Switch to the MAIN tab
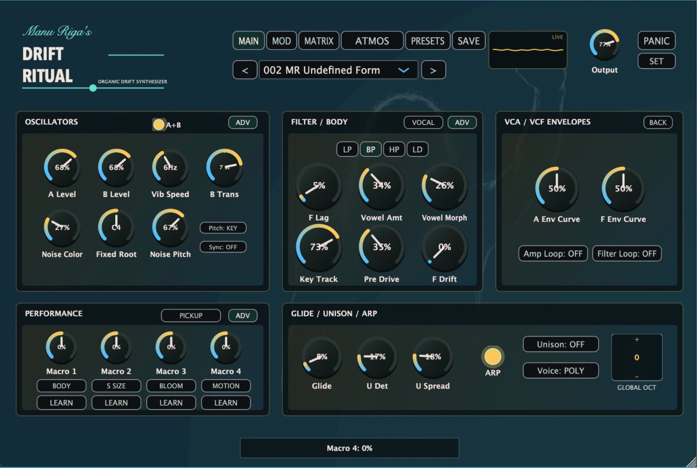Image resolution: width=697 pixels, height=468 pixels. pyautogui.click(x=248, y=41)
